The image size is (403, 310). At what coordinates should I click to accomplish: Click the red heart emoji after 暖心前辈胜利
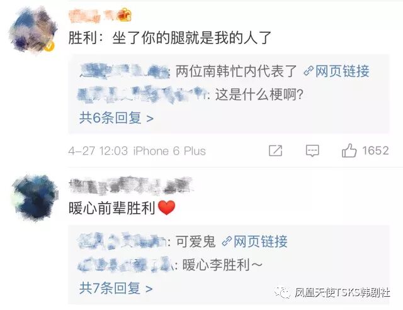166,208
